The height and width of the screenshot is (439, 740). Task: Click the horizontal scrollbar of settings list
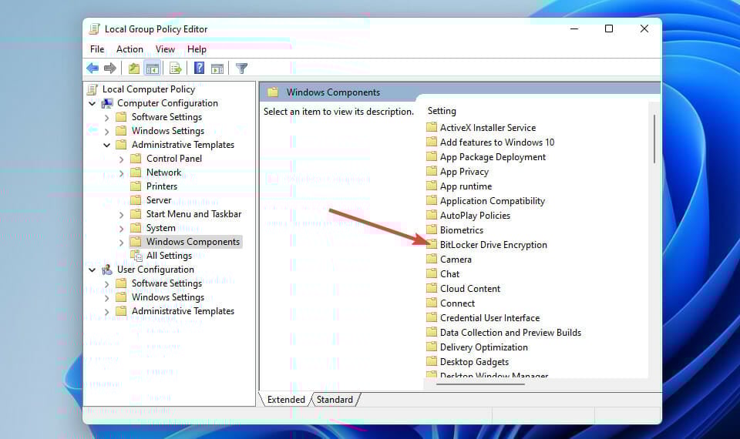click(x=480, y=384)
